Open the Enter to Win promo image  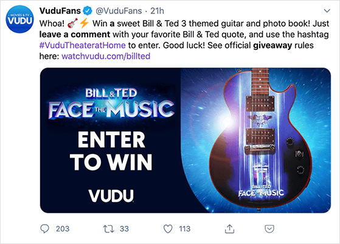pos(186,141)
